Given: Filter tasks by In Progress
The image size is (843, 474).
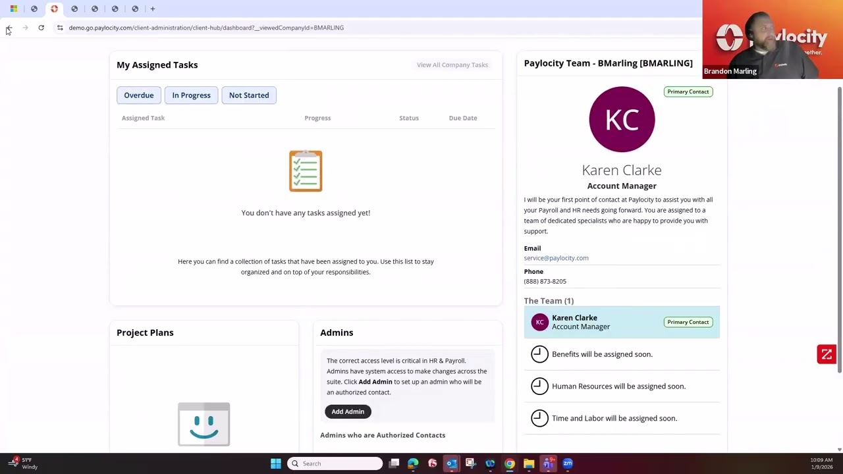Looking at the screenshot, I should pos(192,95).
